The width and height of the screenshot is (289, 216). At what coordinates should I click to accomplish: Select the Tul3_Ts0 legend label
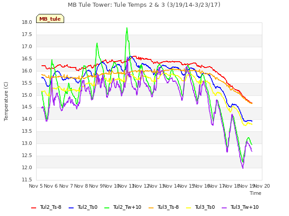pos(205,207)
